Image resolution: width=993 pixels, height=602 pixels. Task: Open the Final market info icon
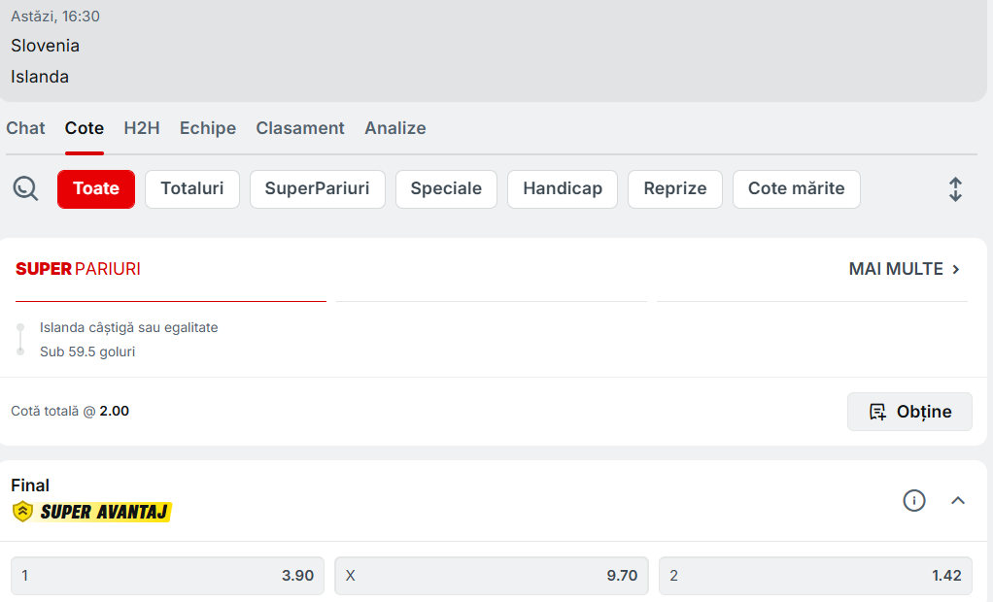pyautogui.click(x=913, y=500)
